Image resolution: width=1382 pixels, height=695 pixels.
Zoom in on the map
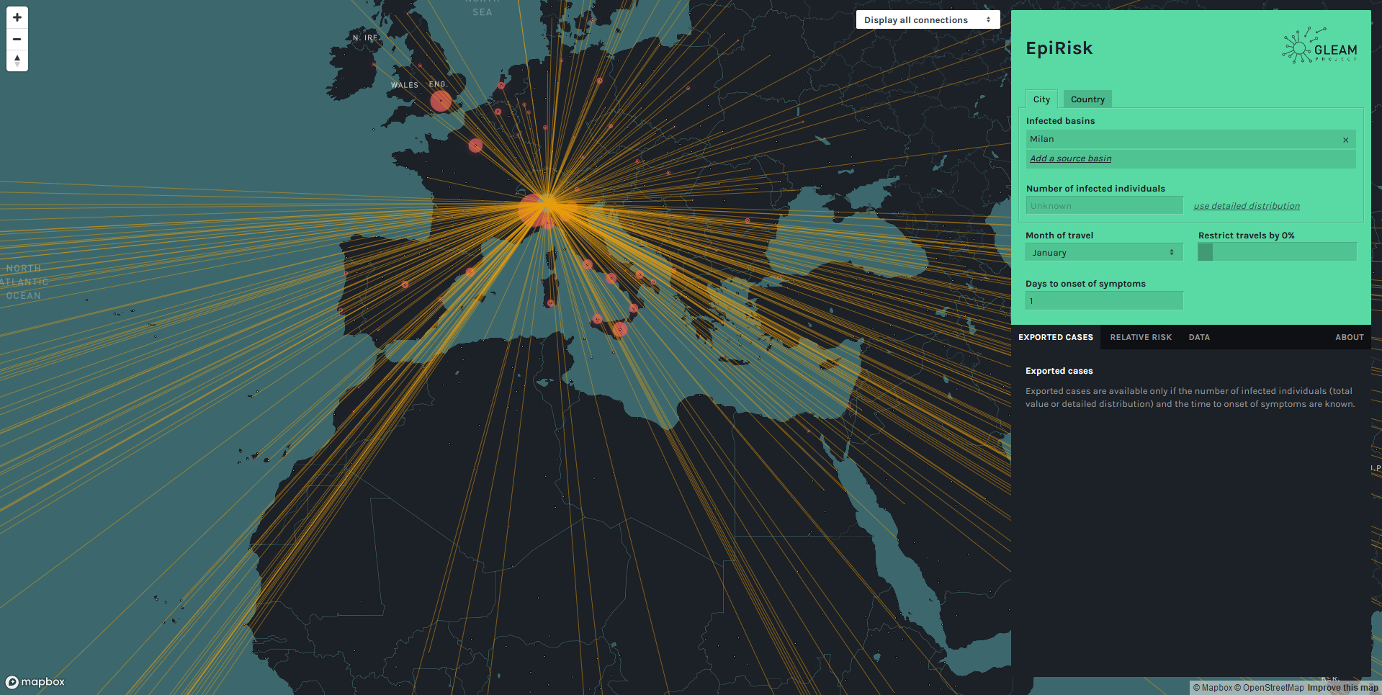click(x=17, y=17)
